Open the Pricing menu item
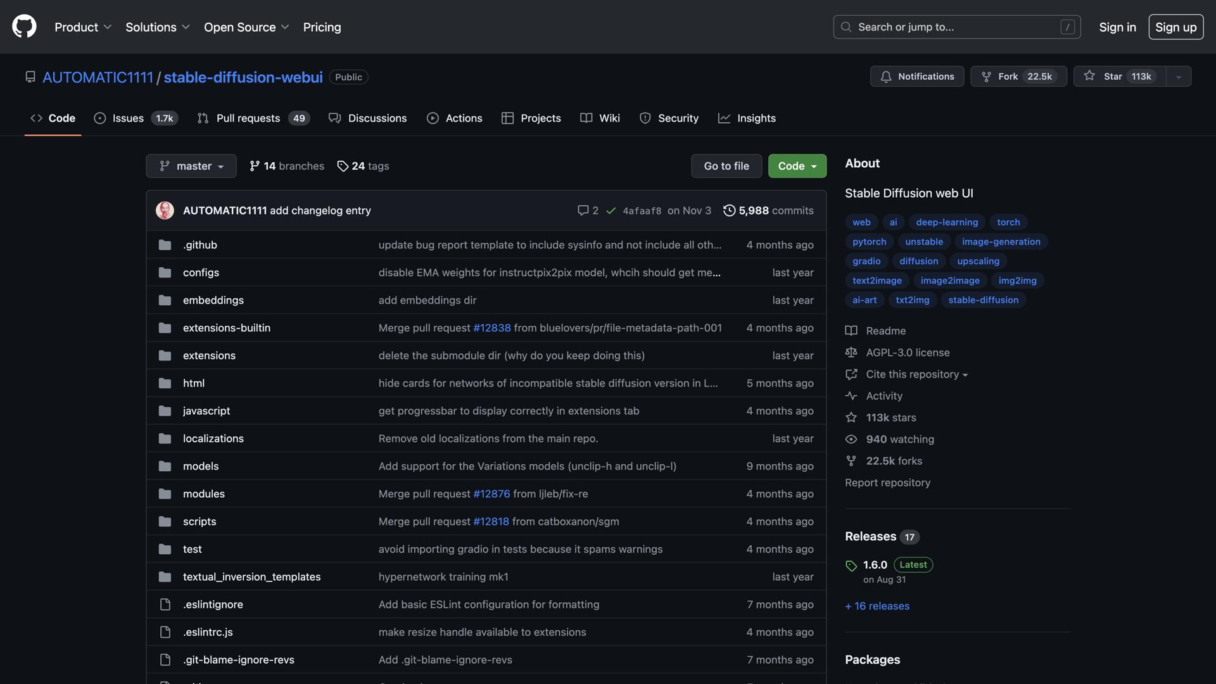Image resolution: width=1216 pixels, height=684 pixels. [x=322, y=27]
